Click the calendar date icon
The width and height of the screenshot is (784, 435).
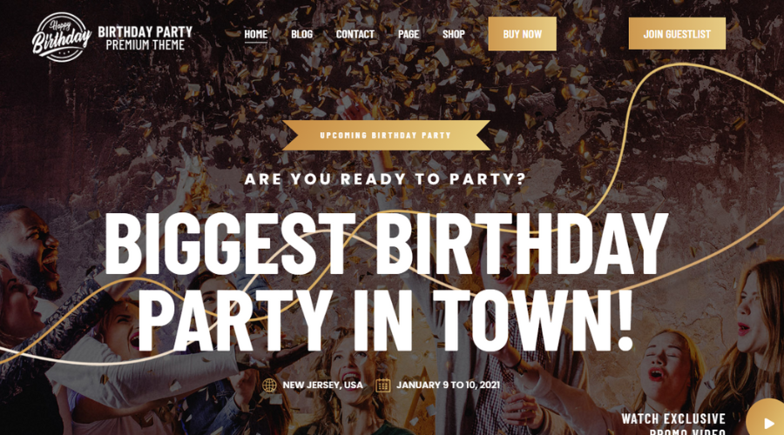click(x=383, y=385)
